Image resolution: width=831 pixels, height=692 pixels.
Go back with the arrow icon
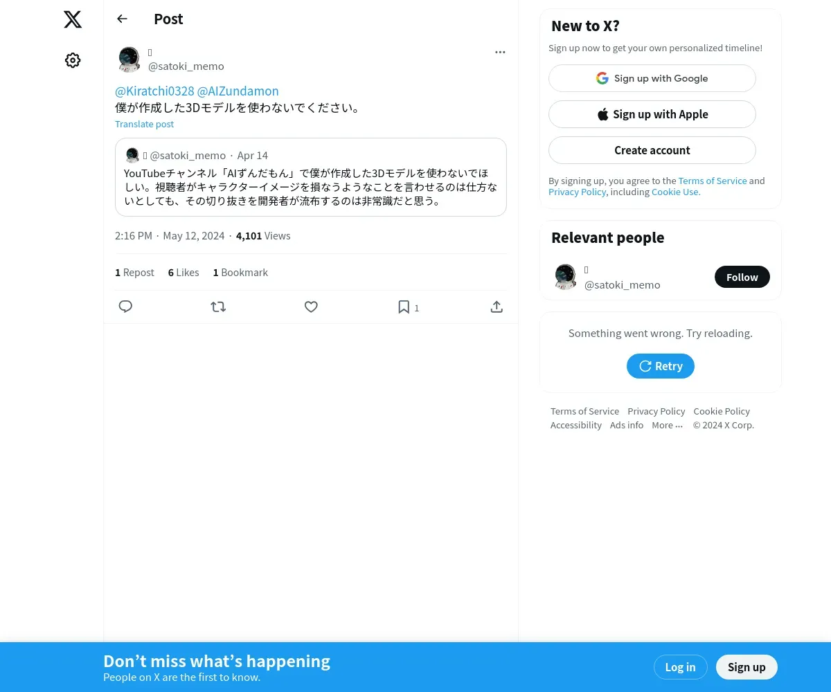click(x=123, y=19)
